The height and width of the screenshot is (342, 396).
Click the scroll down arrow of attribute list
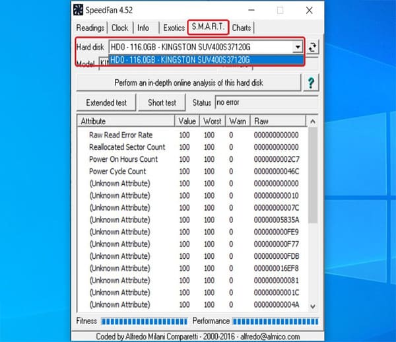[313, 306]
